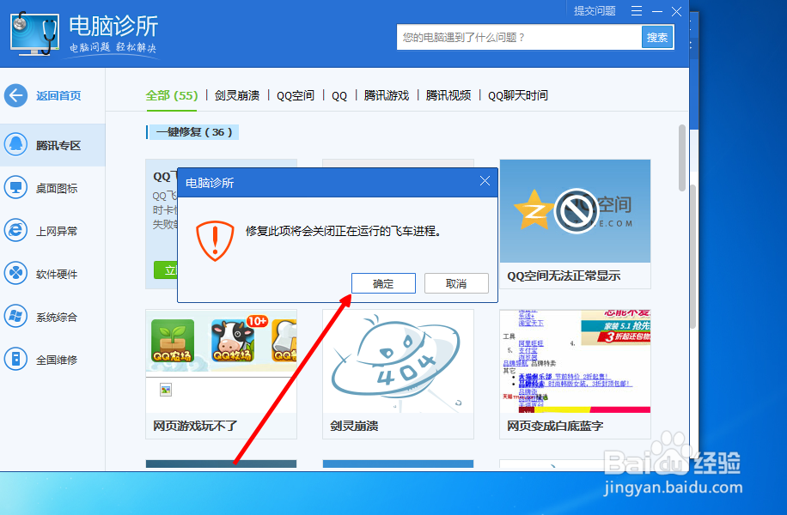Go back via 返回首页 label
Image resolution: width=787 pixels, height=515 pixels.
tap(58, 96)
